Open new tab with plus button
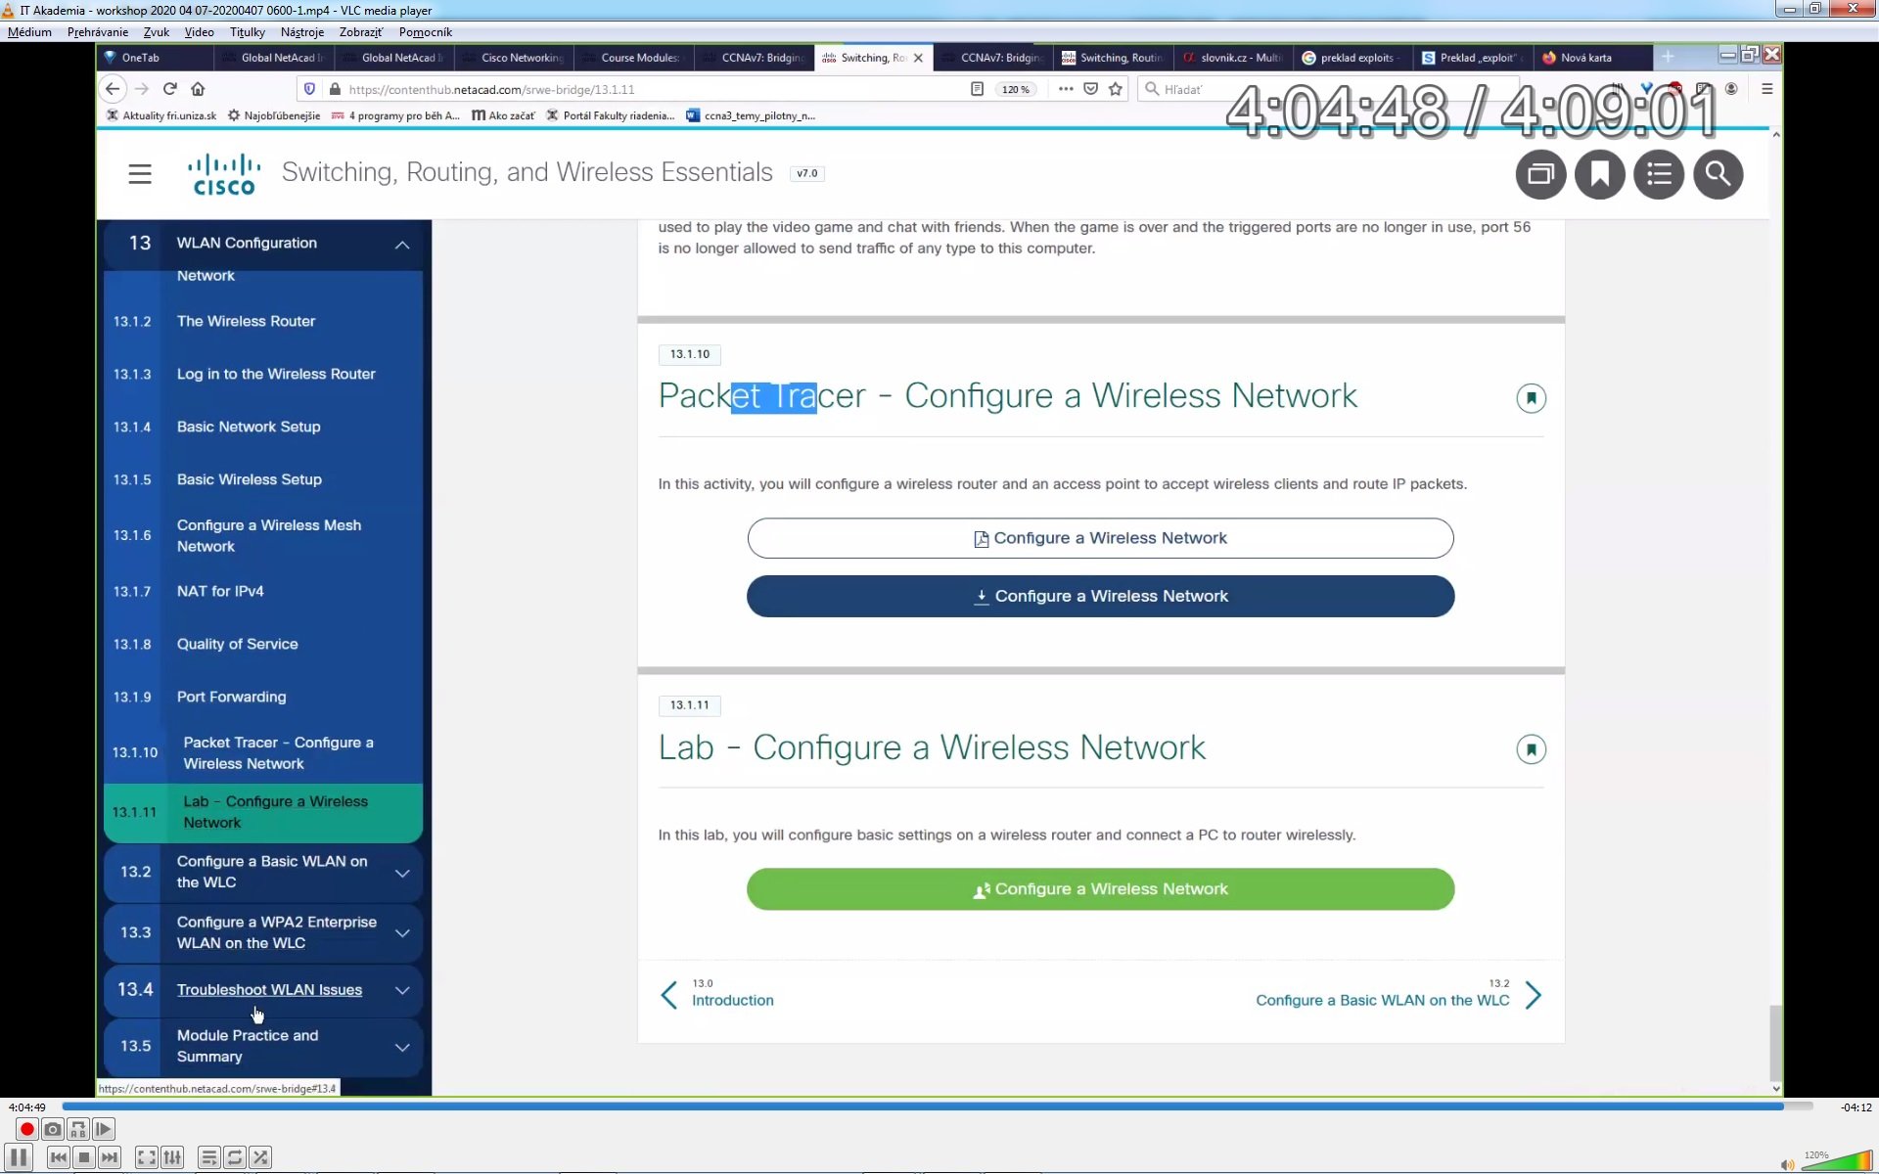Screen dimensions: 1879x1174 coord(1668,57)
